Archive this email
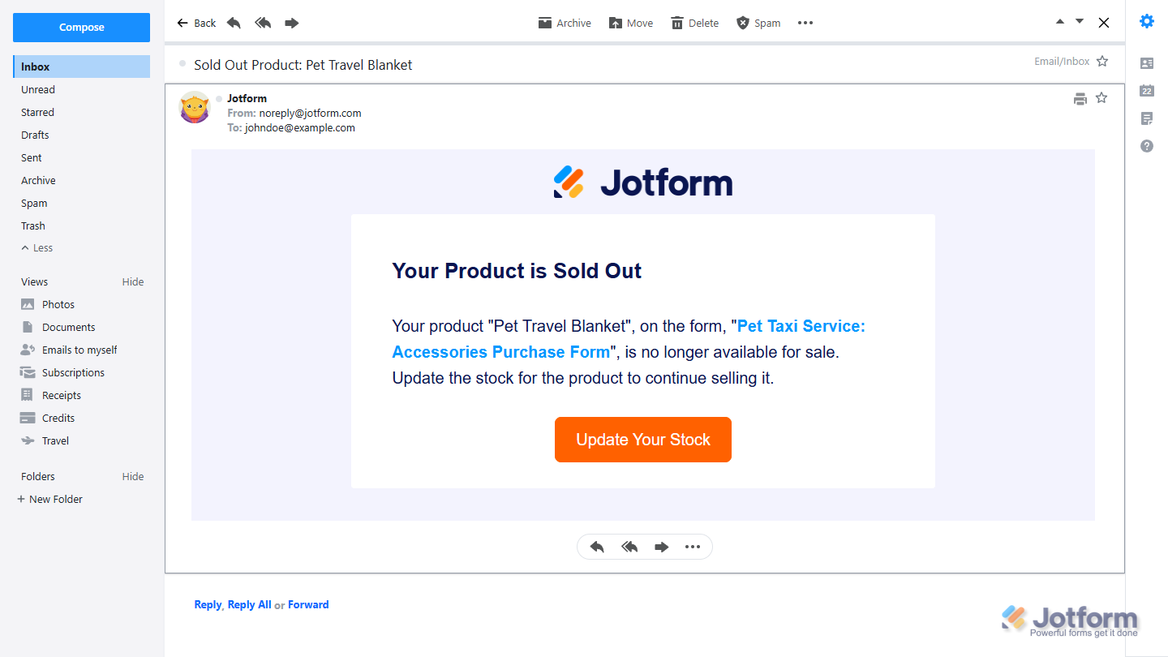 [x=565, y=23]
